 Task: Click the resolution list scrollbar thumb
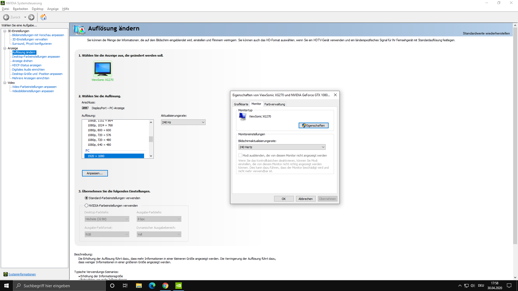[151, 139]
